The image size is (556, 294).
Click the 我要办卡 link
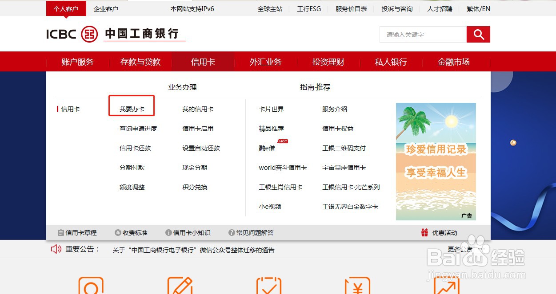coord(132,109)
